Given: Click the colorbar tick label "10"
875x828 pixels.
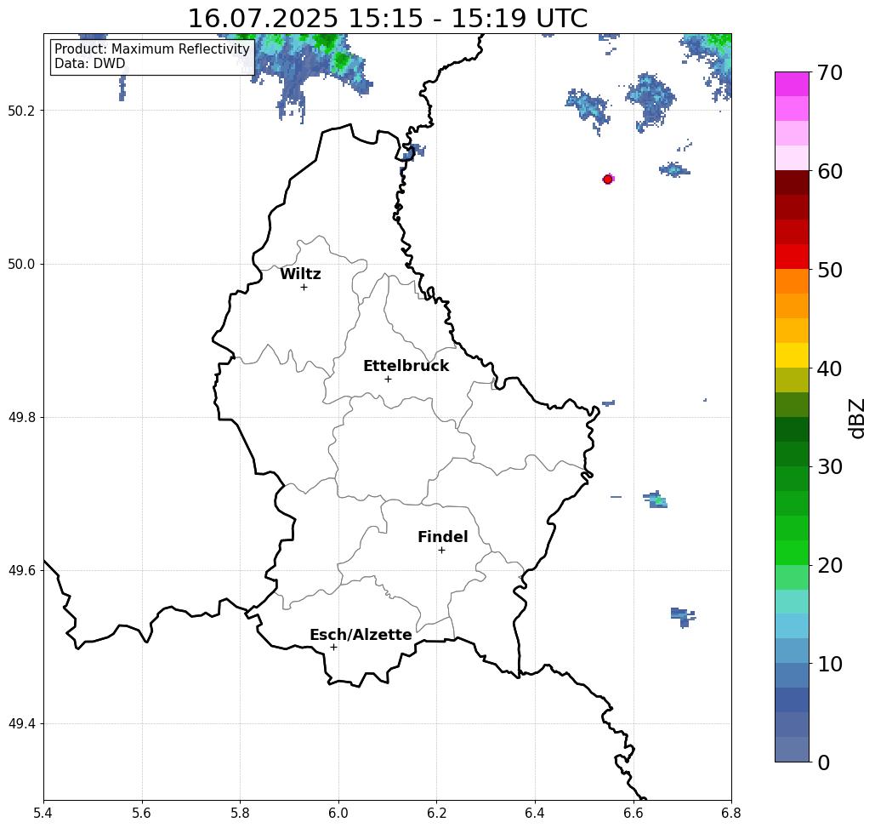Looking at the screenshot, I should click(830, 664).
